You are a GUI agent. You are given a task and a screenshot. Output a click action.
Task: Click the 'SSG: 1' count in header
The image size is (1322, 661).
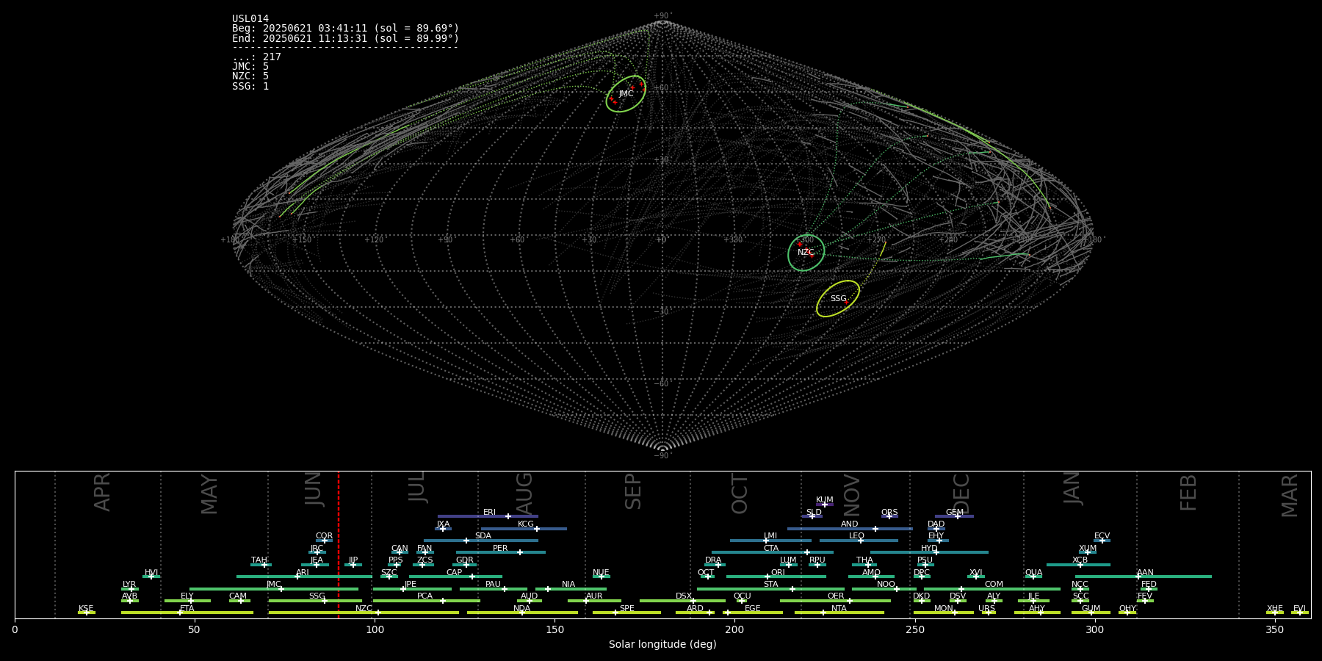click(250, 87)
